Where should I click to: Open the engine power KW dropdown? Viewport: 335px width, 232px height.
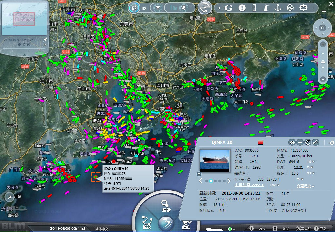coord(274,185)
